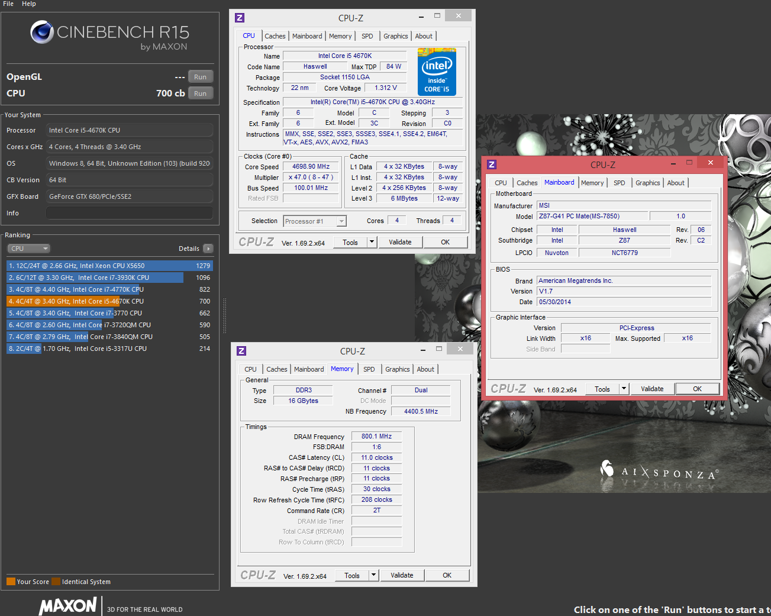771x616 pixels.
Task: Select ranking row i7-3770 CPU
Action: 109,313
